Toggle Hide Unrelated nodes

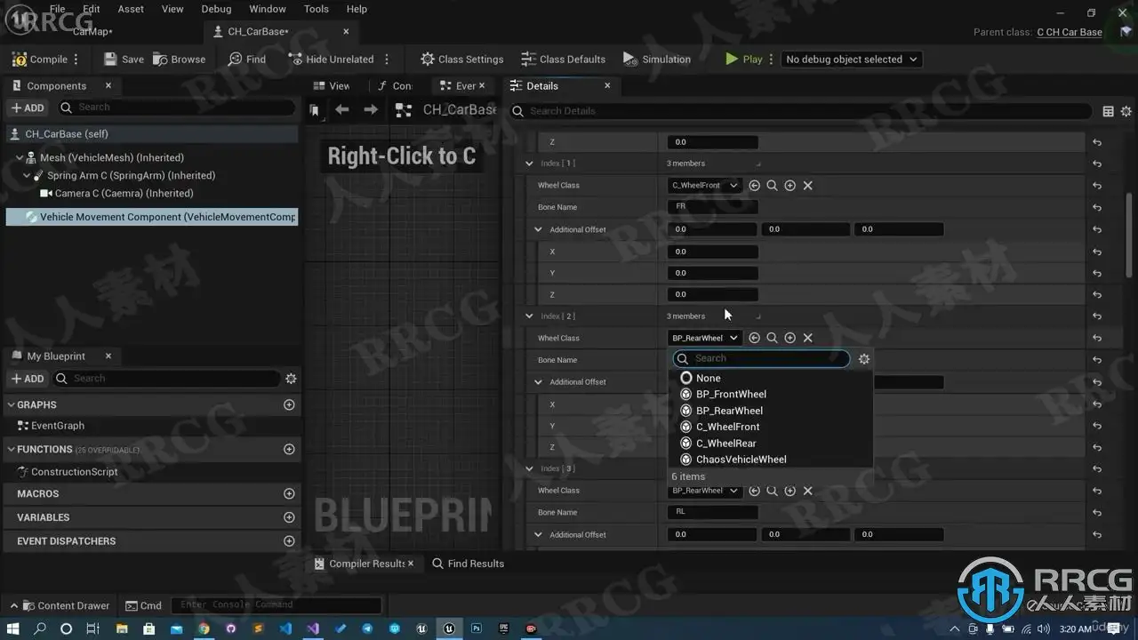332,60
